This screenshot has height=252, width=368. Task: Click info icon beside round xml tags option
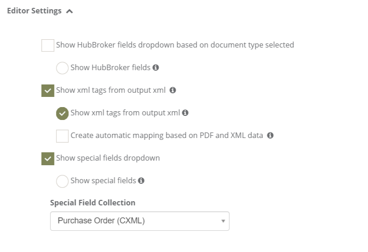pos(185,113)
